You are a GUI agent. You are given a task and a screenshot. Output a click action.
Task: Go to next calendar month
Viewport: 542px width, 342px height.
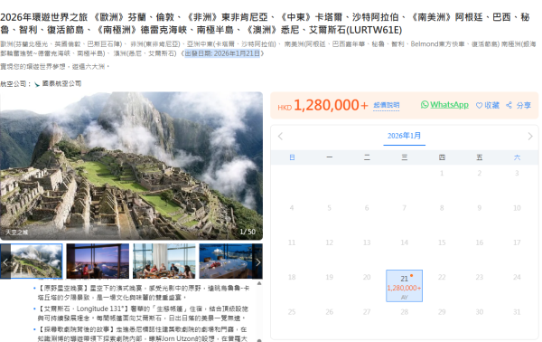pos(530,137)
